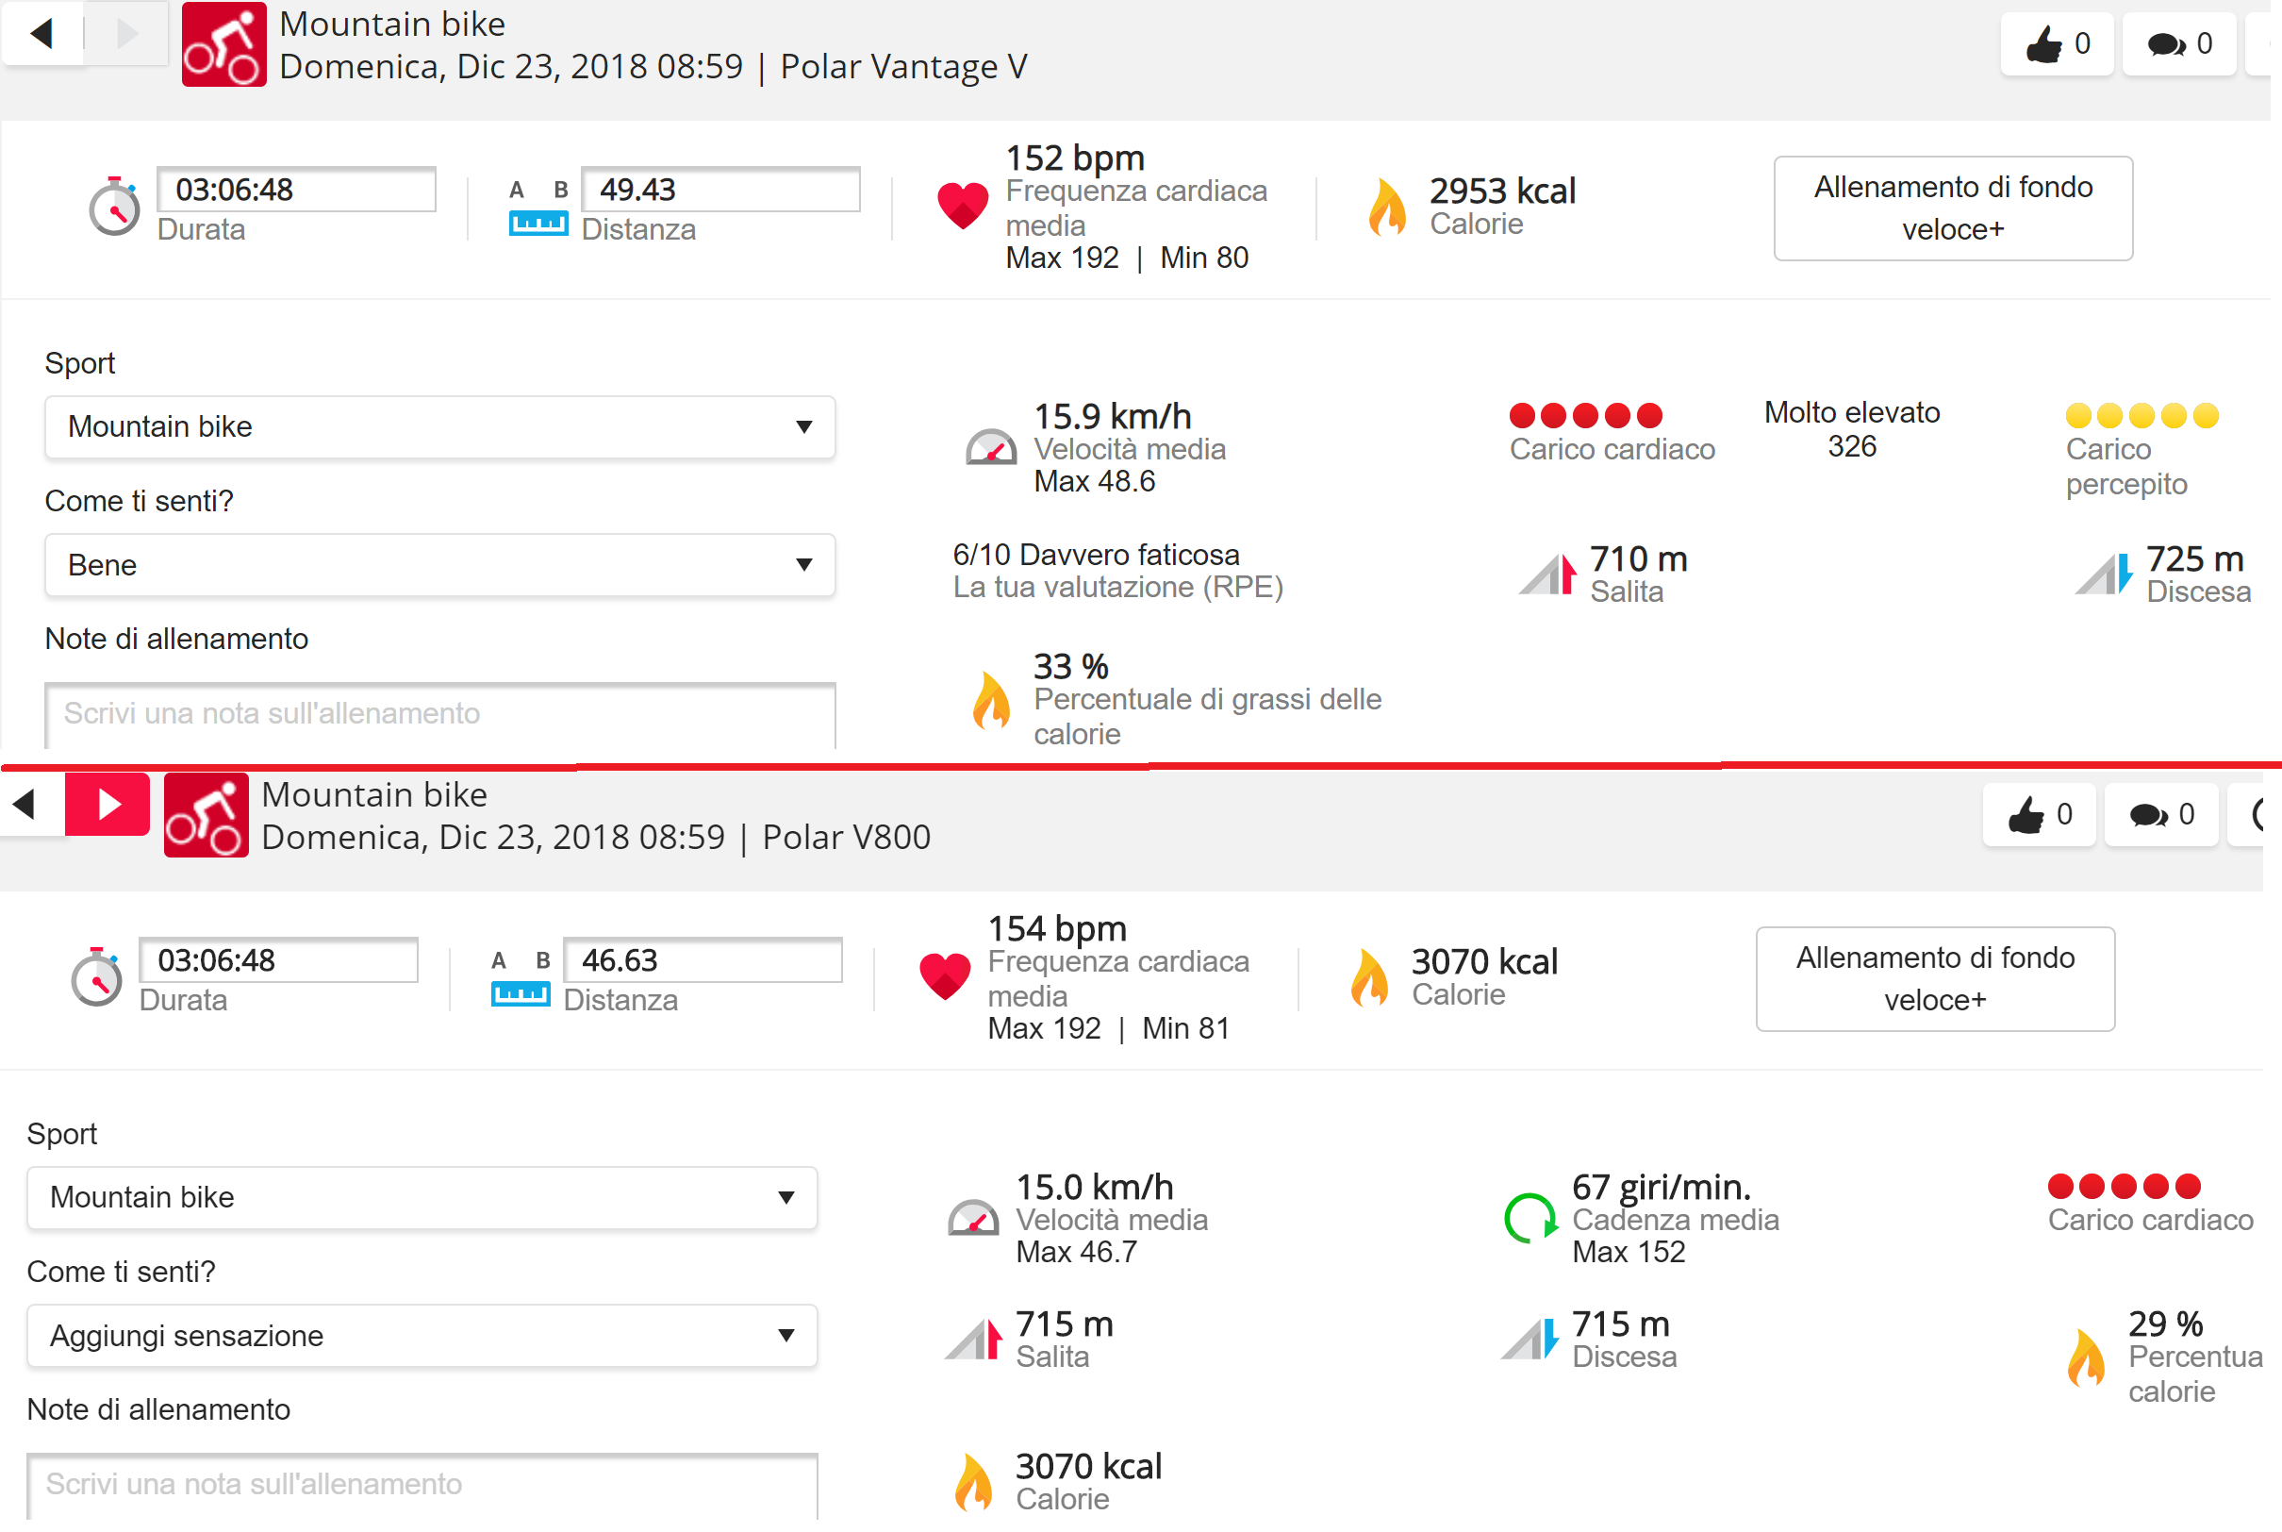Viewport: 2282px width, 1532px height.
Task: Click thumbs-up like icon for Vantage V session
Action: pyautogui.click(x=2043, y=44)
